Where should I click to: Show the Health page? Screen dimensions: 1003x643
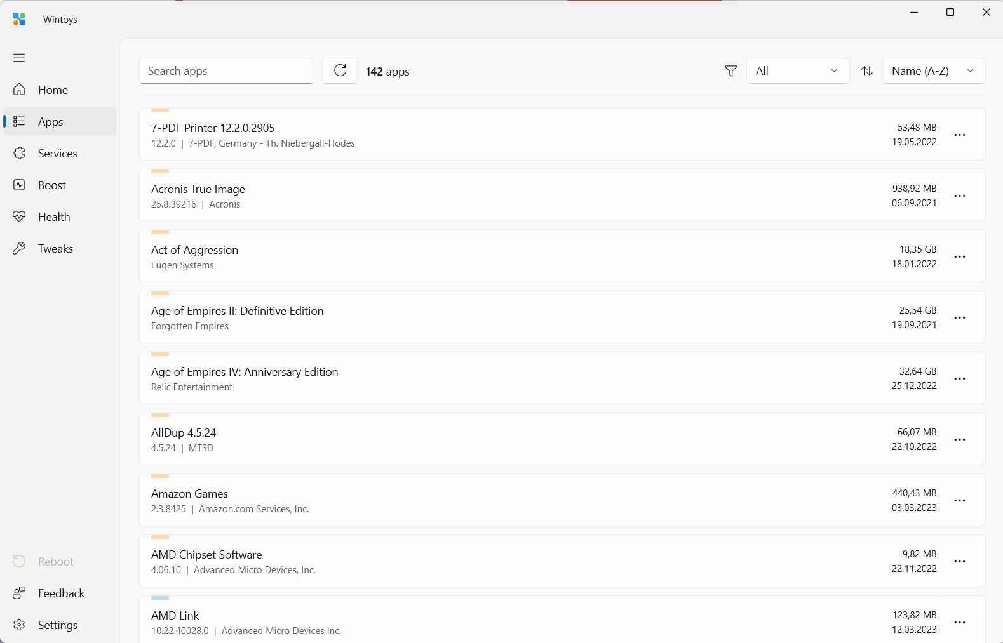60,216
